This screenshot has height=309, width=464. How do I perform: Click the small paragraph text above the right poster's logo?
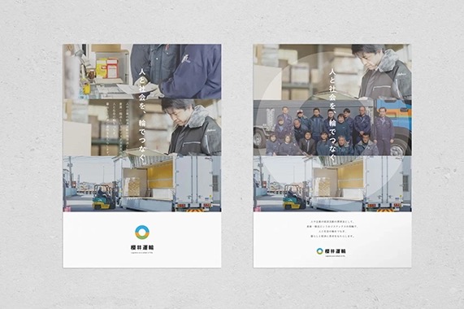pyautogui.click(x=332, y=228)
